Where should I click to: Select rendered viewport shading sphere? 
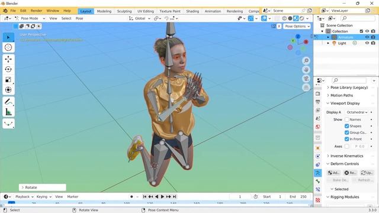(302, 18)
